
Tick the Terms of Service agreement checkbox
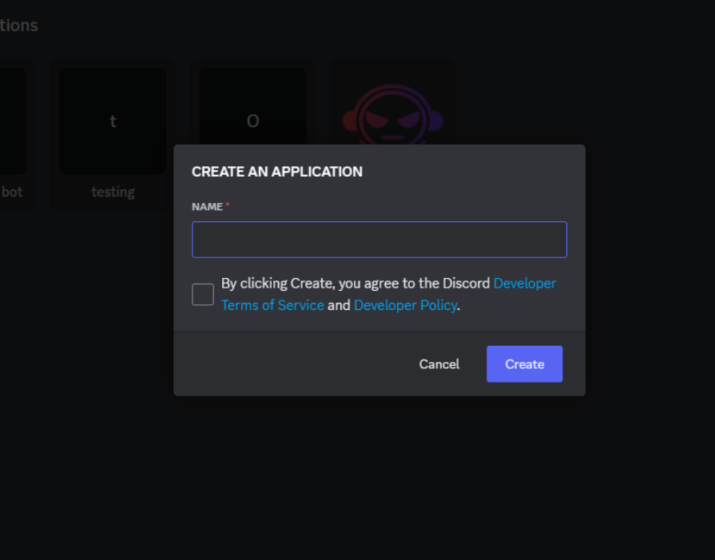[x=202, y=294]
